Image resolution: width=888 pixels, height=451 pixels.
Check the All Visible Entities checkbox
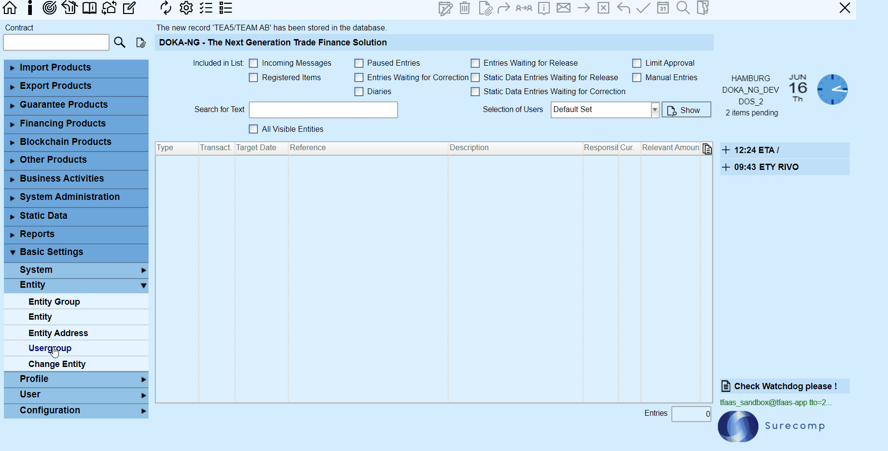point(253,129)
